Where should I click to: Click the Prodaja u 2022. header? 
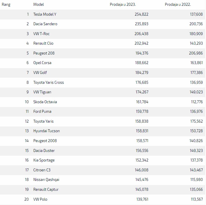[x=178, y=5]
